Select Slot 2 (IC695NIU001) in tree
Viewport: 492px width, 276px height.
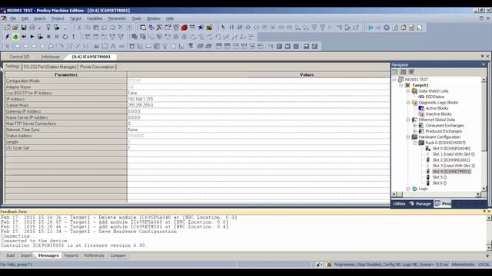(x=451, y=160)
